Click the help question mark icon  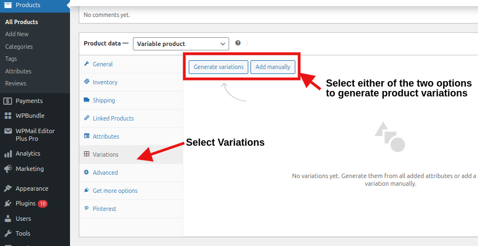pyautogui.click(x=238, y=43)
